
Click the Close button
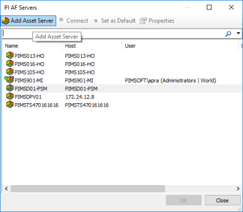tap(223, 200)
